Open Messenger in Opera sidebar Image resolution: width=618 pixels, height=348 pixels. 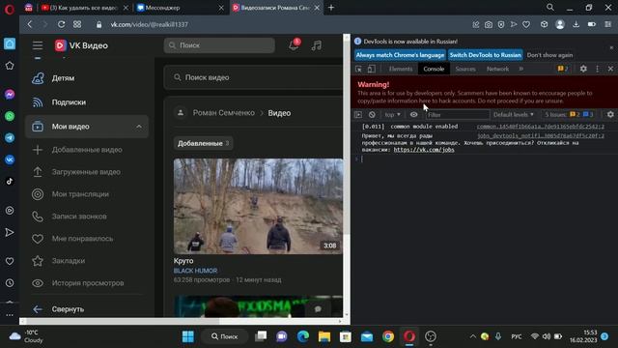pyautogui.click(x=10, y=95)
